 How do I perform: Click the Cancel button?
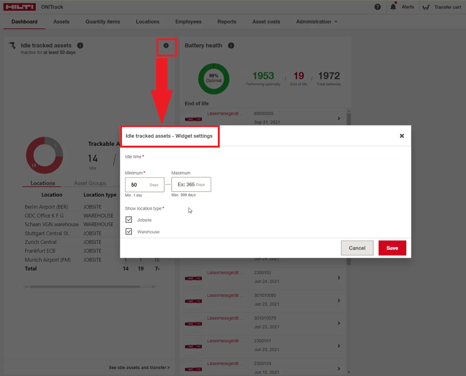(357, 248)
